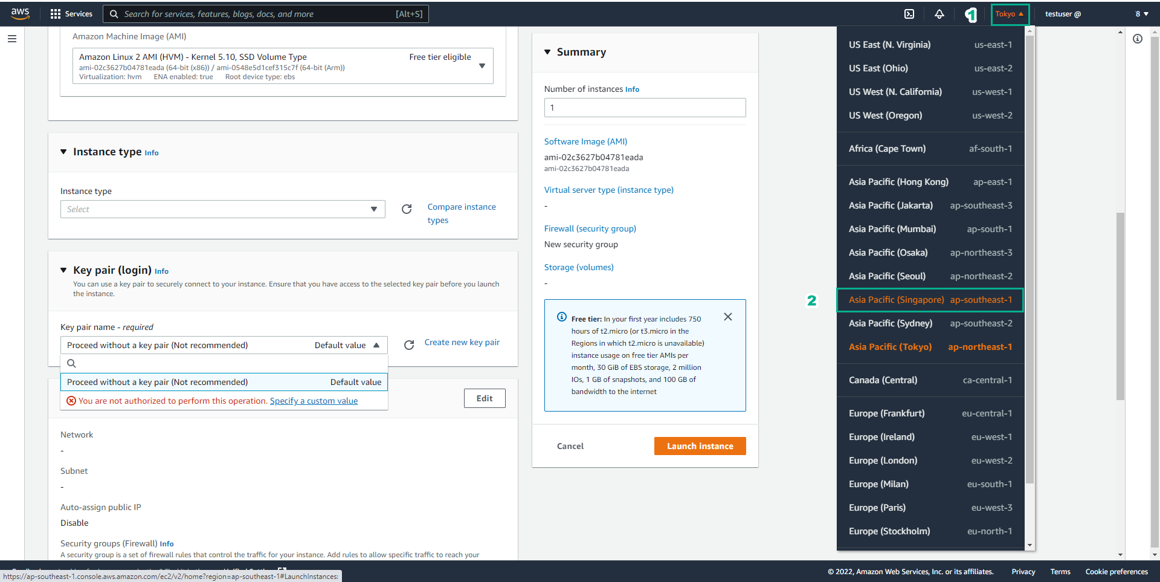1160x582 pixels.
Task: Pick Asia Pacific (Jakarta) region
Action: click(x=930, y=205)
